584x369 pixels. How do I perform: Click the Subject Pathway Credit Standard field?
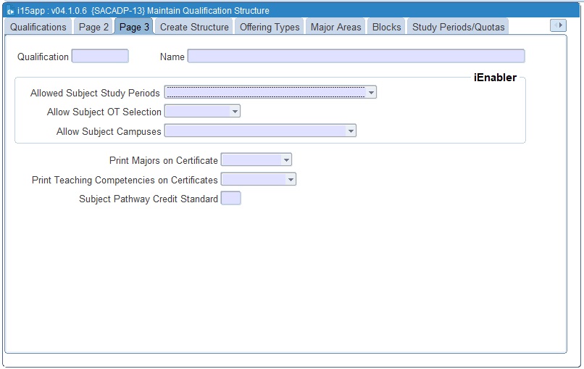click(x=230, y=199)
